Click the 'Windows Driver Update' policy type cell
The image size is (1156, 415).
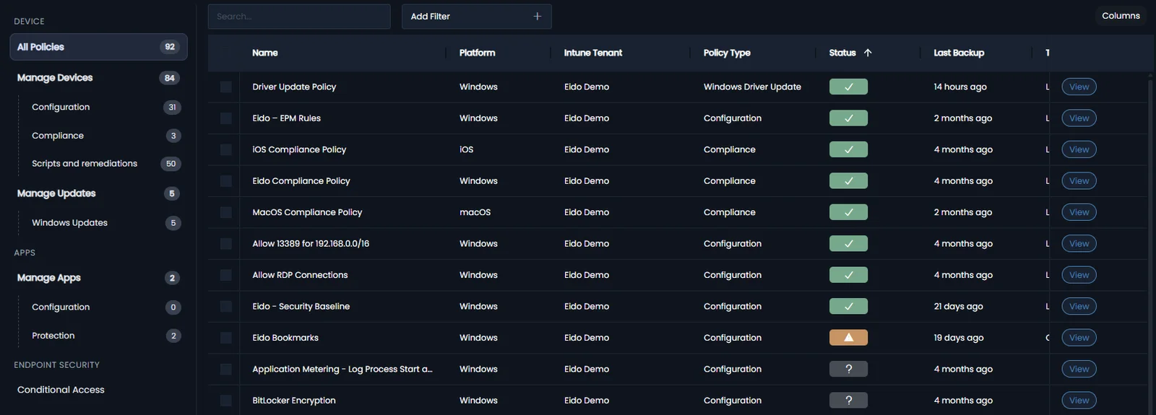click(x=752, y=87)
